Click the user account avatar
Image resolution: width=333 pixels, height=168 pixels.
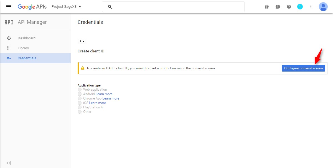pos(323,7)
